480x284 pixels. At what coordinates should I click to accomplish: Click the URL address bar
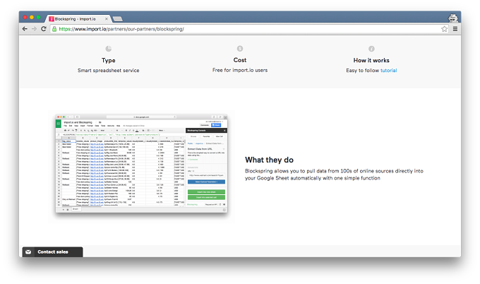246,29
